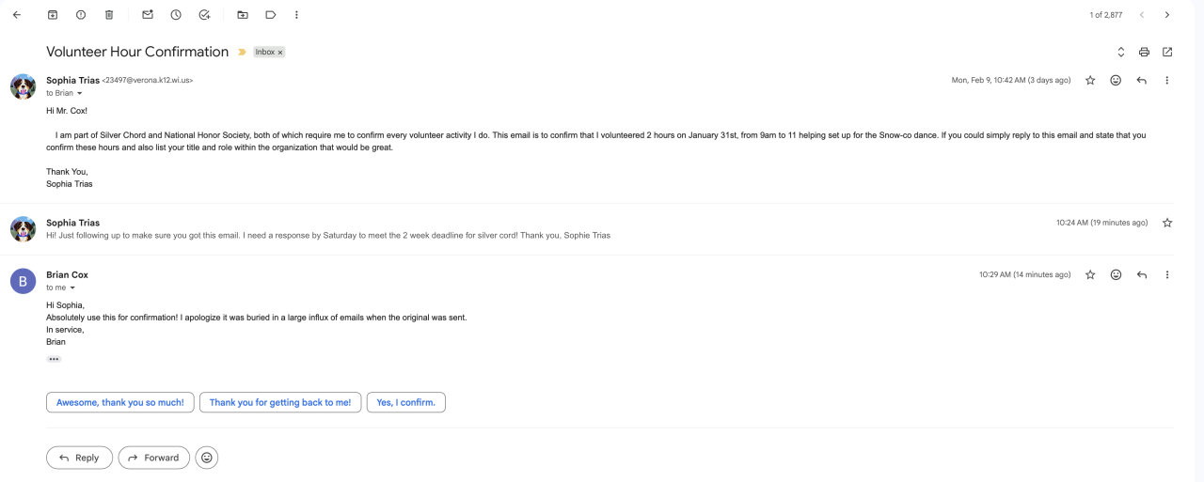Viewport: 1204px width, 482px height.
Task: Star the first Sophia Trias message
Action: click(1090, 81)
